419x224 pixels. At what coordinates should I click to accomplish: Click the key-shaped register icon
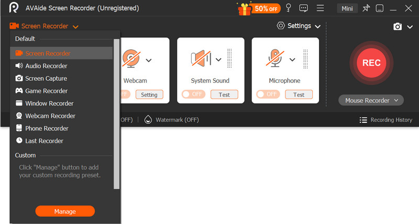[288, 8]
